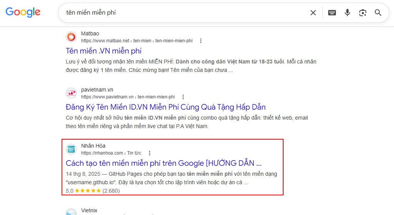394x215 pixels.
Task: Open the three-dot menu for Matbao result
Action: tap(200, 41)
